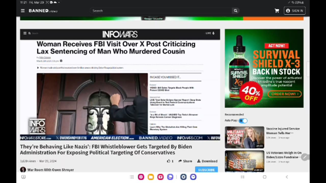Open the shopping cart
The height and width of the screenshot is (183, 326).
point(277,11)
